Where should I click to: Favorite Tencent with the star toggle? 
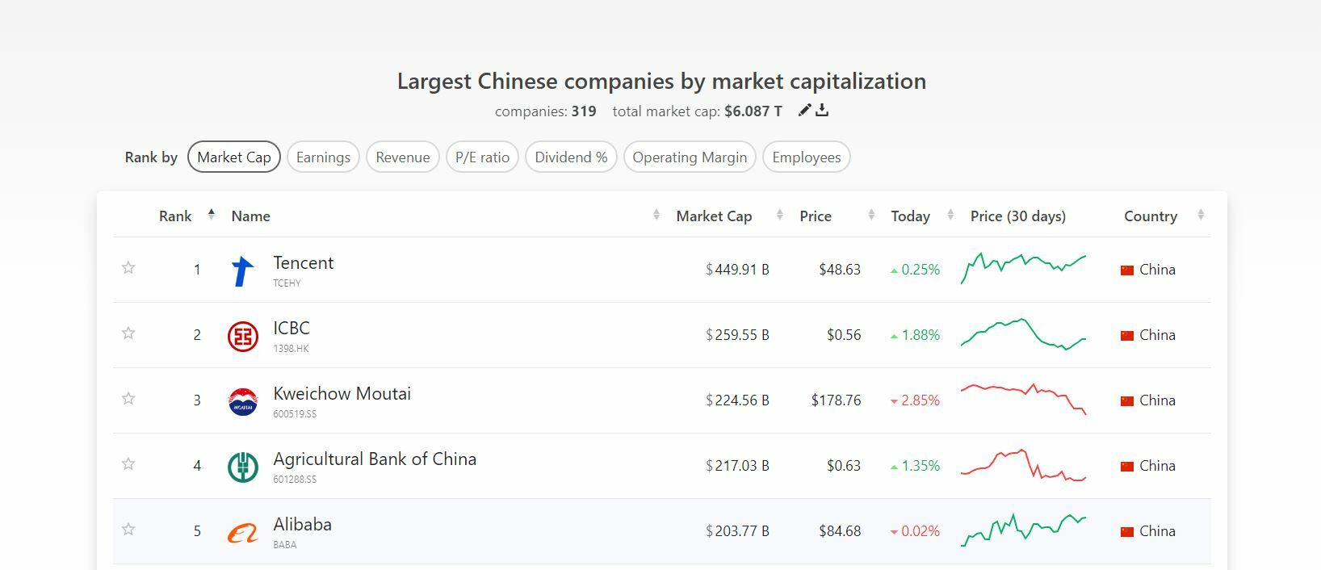[x=128, y=268]
